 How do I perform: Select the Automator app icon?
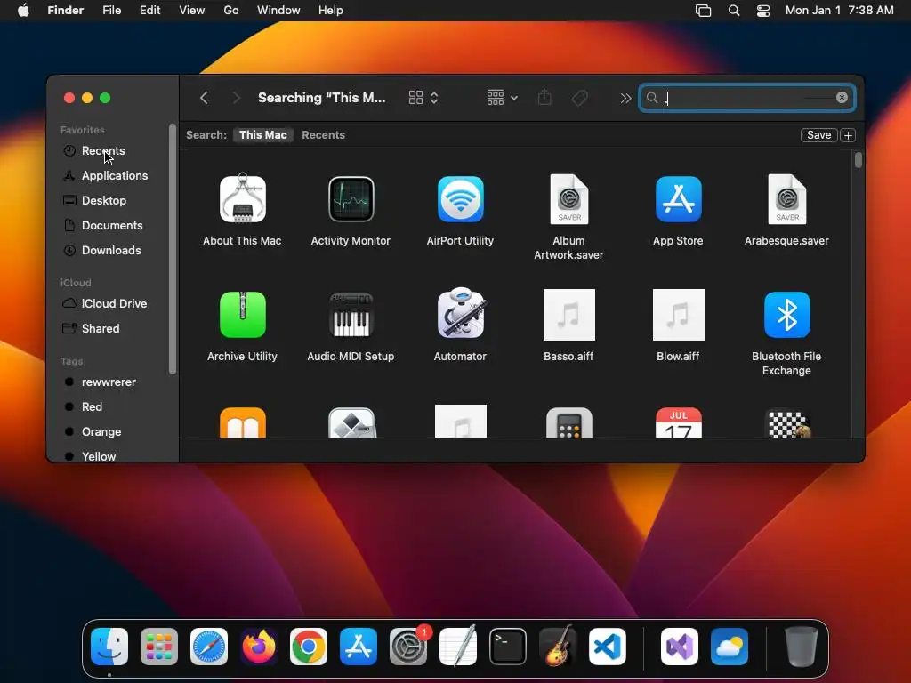click(460, 314)
